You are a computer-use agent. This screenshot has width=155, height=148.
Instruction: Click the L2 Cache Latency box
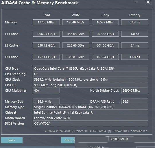tap(135, 45)
